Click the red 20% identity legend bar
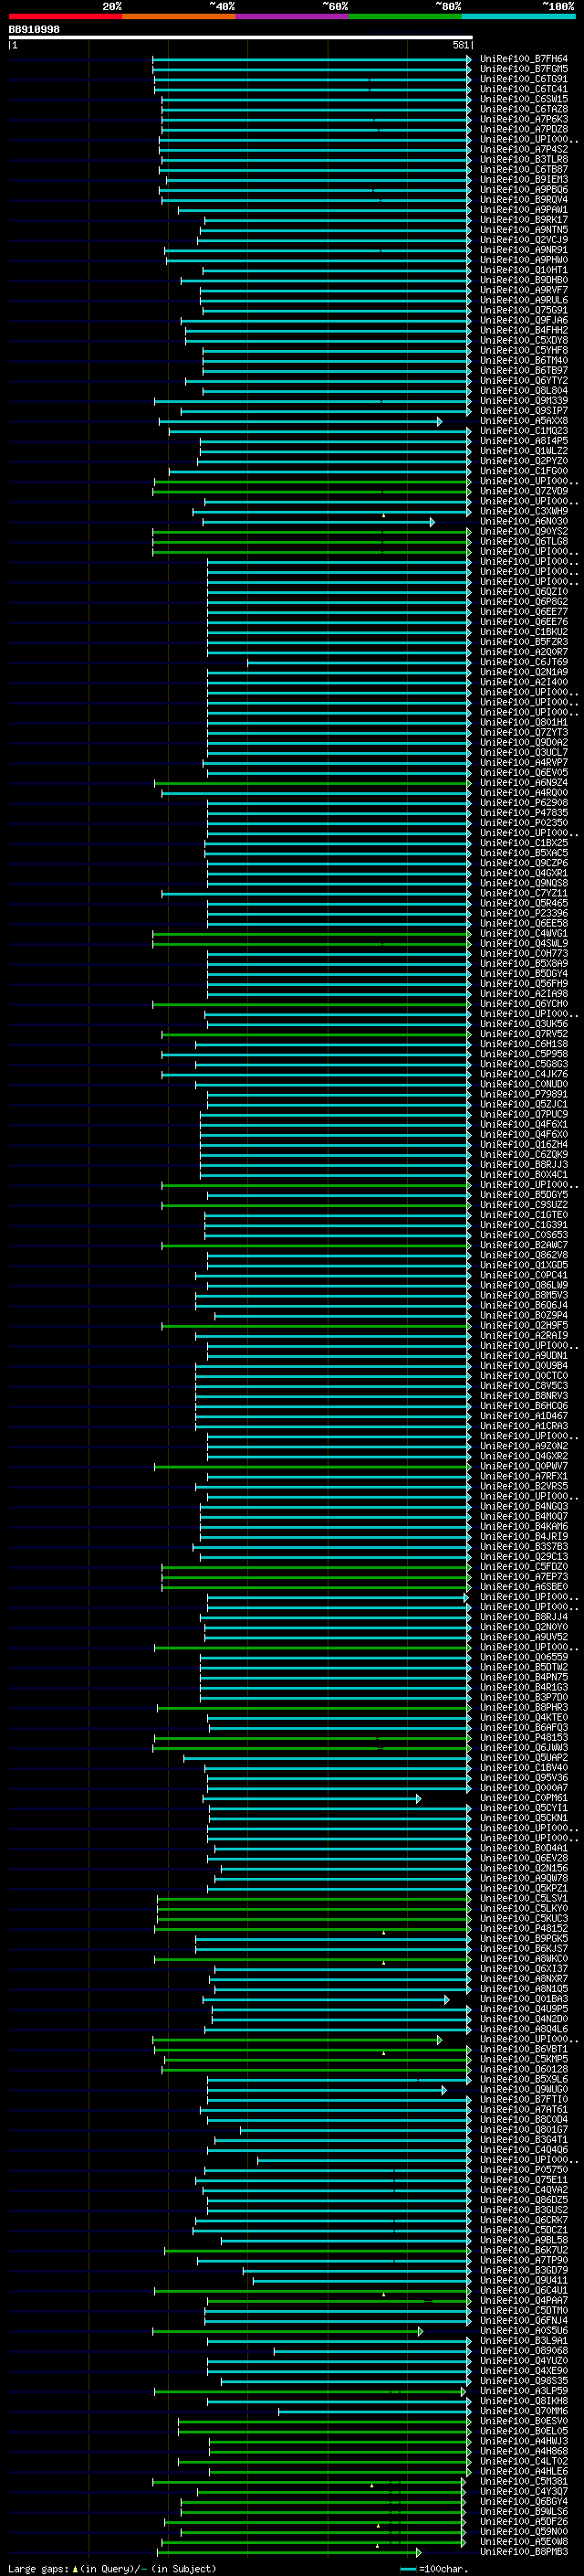This screenshot has height=2576, width=584. click(x=65, y=16)
